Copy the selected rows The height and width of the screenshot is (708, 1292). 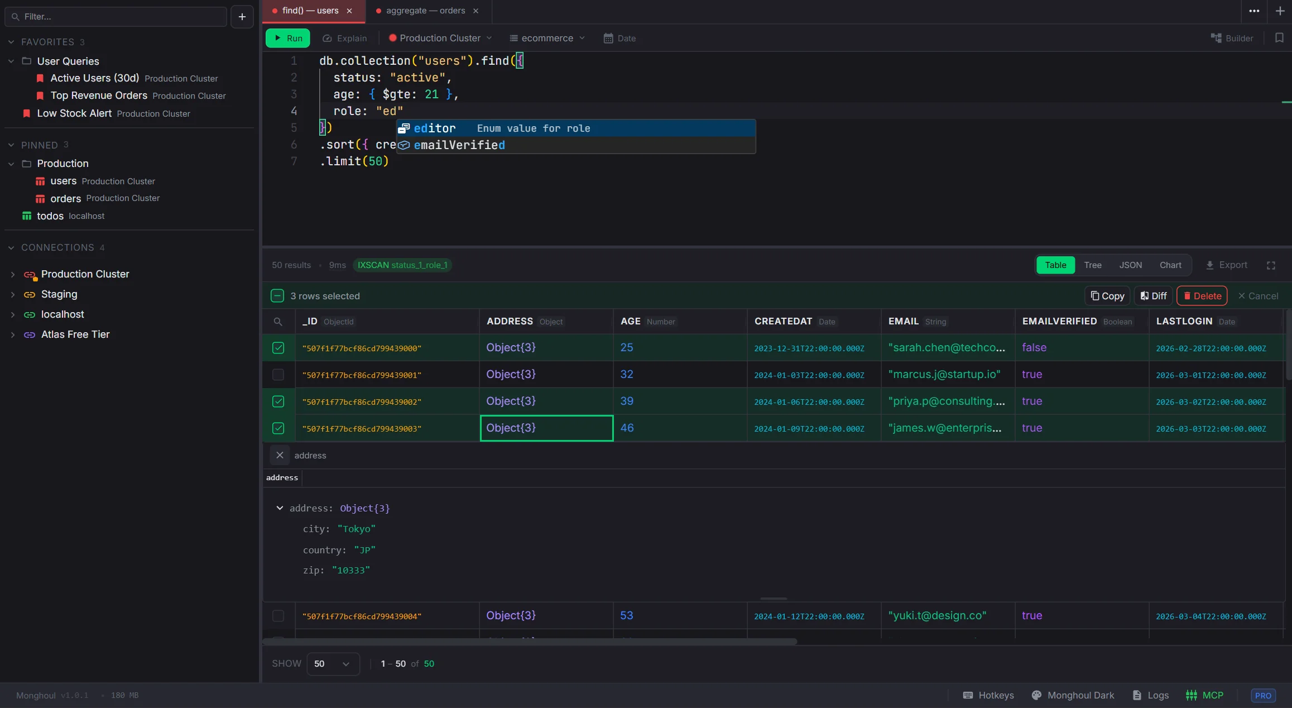point(1107,296)
